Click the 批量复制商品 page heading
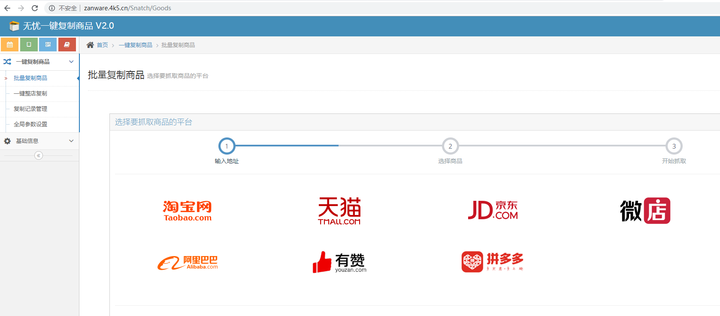The width and height of the screenshot is (720, 316). (116, 75)
